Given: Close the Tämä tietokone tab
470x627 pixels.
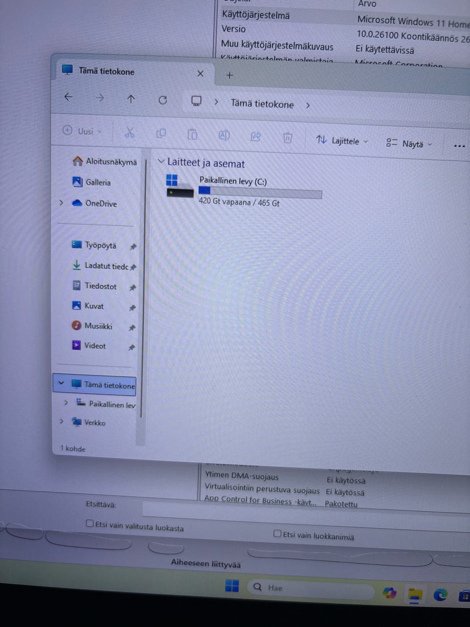Looking at the screenshot, I should click(200, 73).
